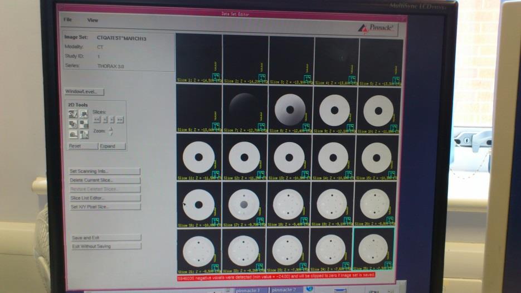Open Set X/Y Pixel Size dialog
The height and width of the screenshot is (293, 521).
coord(105,207)
